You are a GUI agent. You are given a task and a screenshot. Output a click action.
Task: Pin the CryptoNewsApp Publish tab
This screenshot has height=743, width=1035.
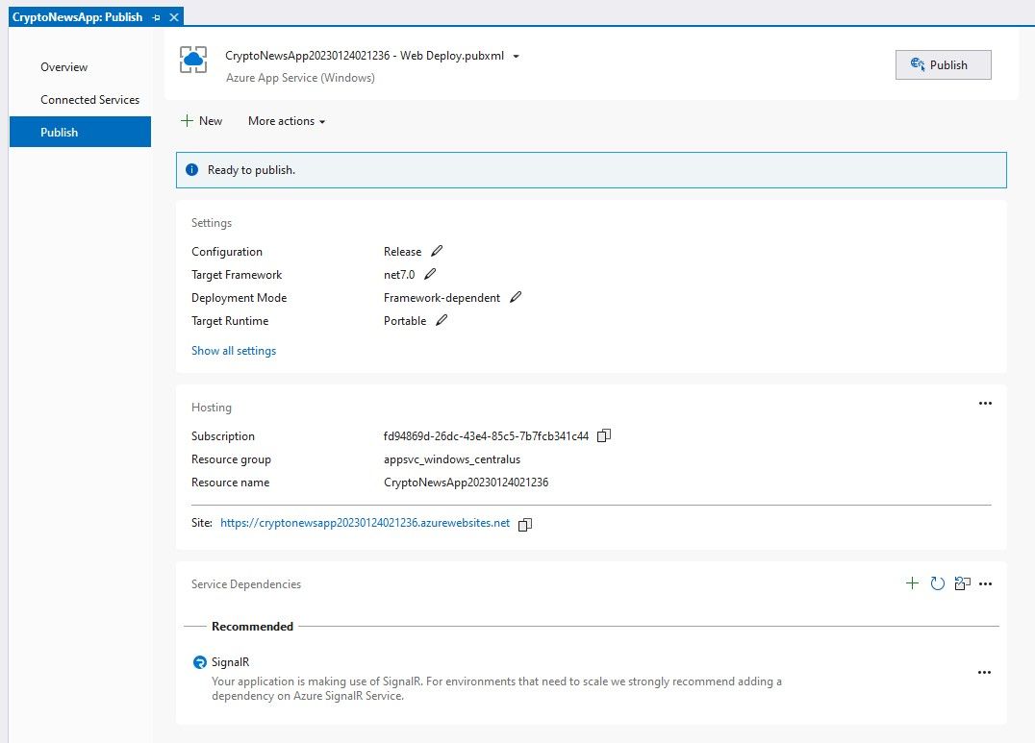157,17
